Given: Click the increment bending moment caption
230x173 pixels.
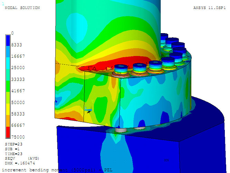Looking at the screenshot, I should coord(57,170).
